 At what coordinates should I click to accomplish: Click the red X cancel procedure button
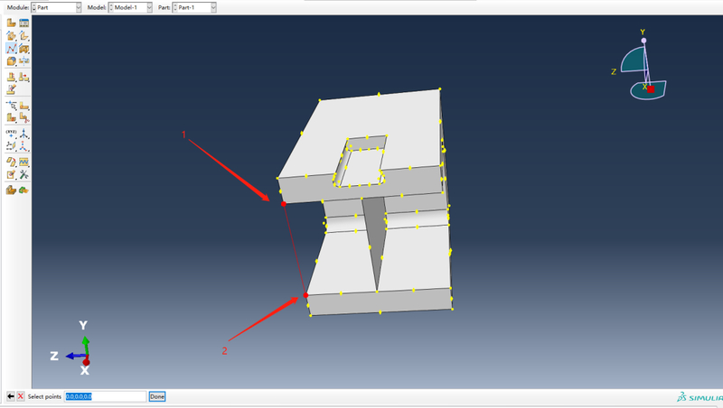[20, 396]
